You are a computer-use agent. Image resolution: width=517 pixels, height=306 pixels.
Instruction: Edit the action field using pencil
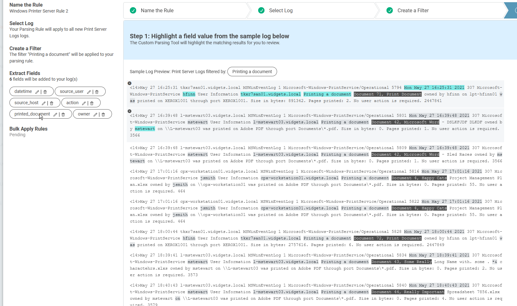(84, 103)
